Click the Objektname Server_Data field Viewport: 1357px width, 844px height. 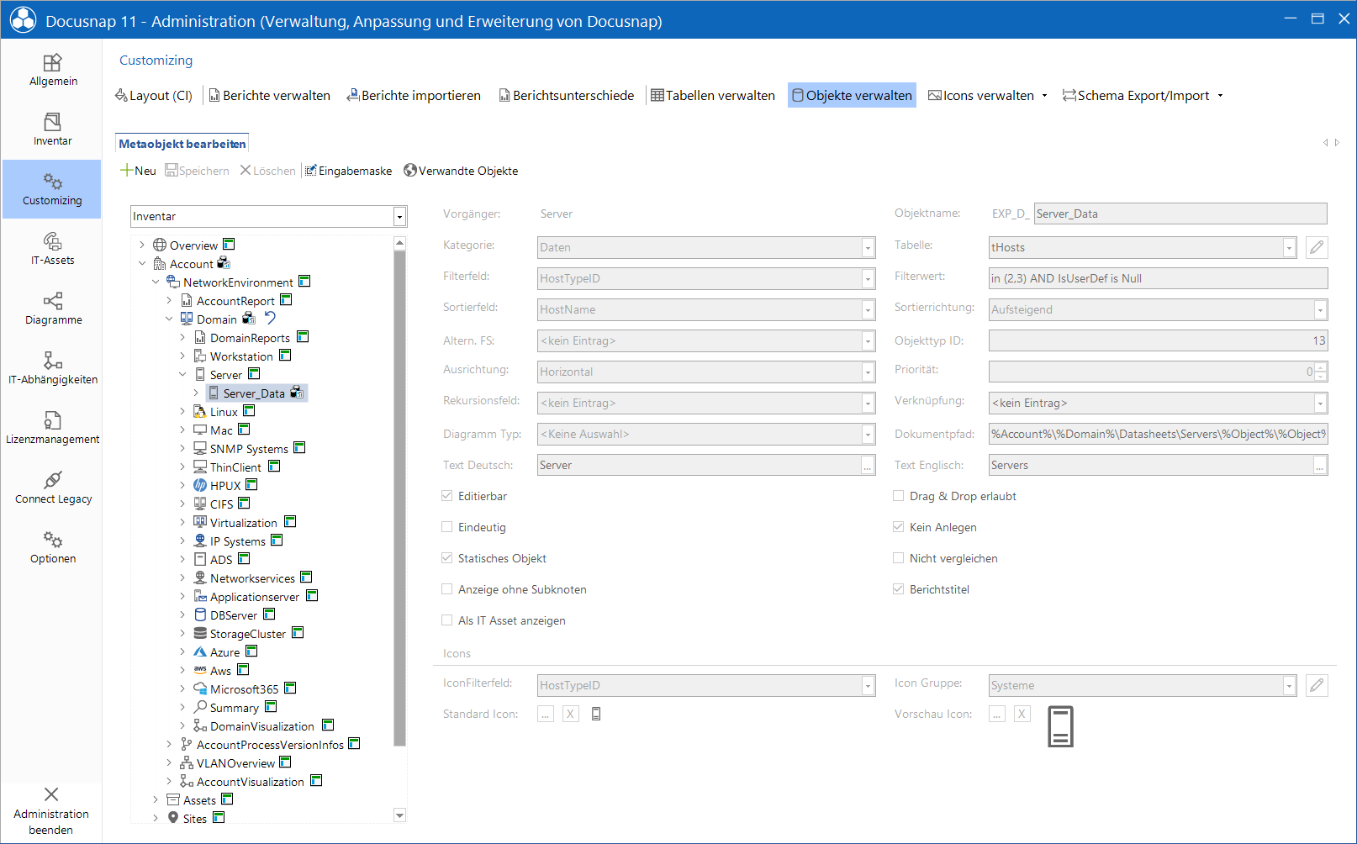point(1180,214)
